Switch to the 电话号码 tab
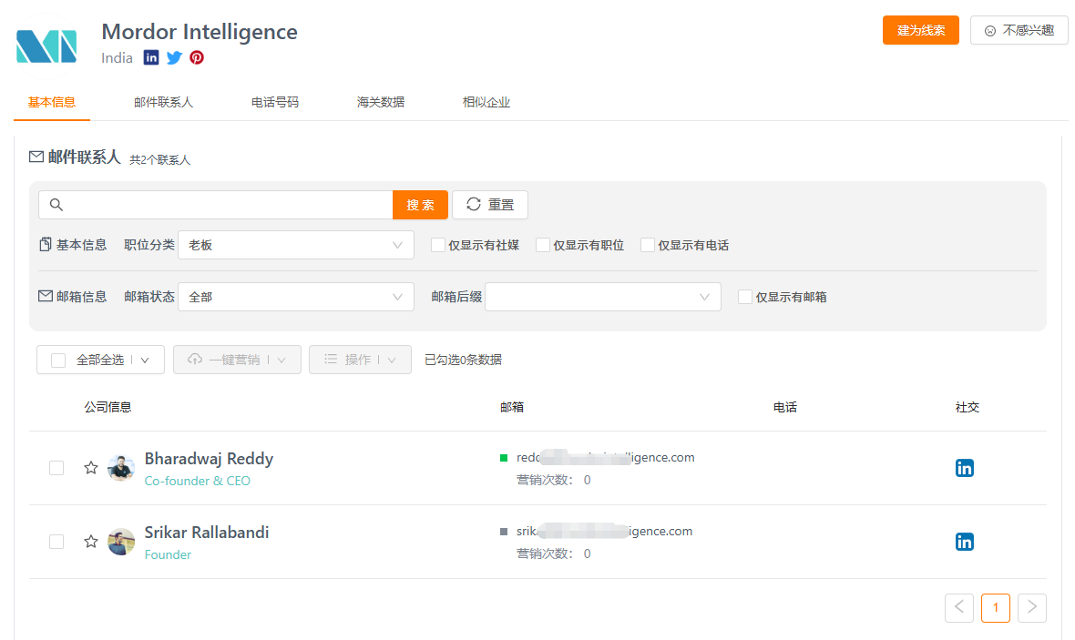This screenshot has width=1075, height=640. (x=275, y=102)
